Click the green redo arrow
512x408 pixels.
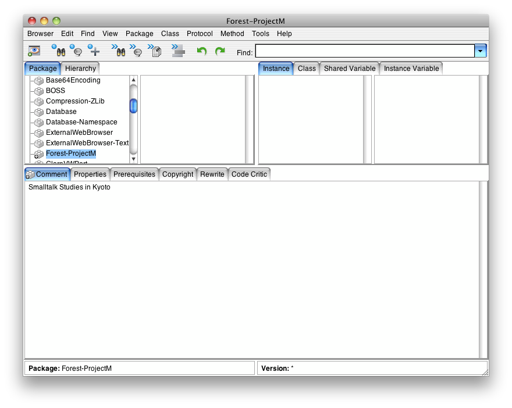tap(220, 51)
